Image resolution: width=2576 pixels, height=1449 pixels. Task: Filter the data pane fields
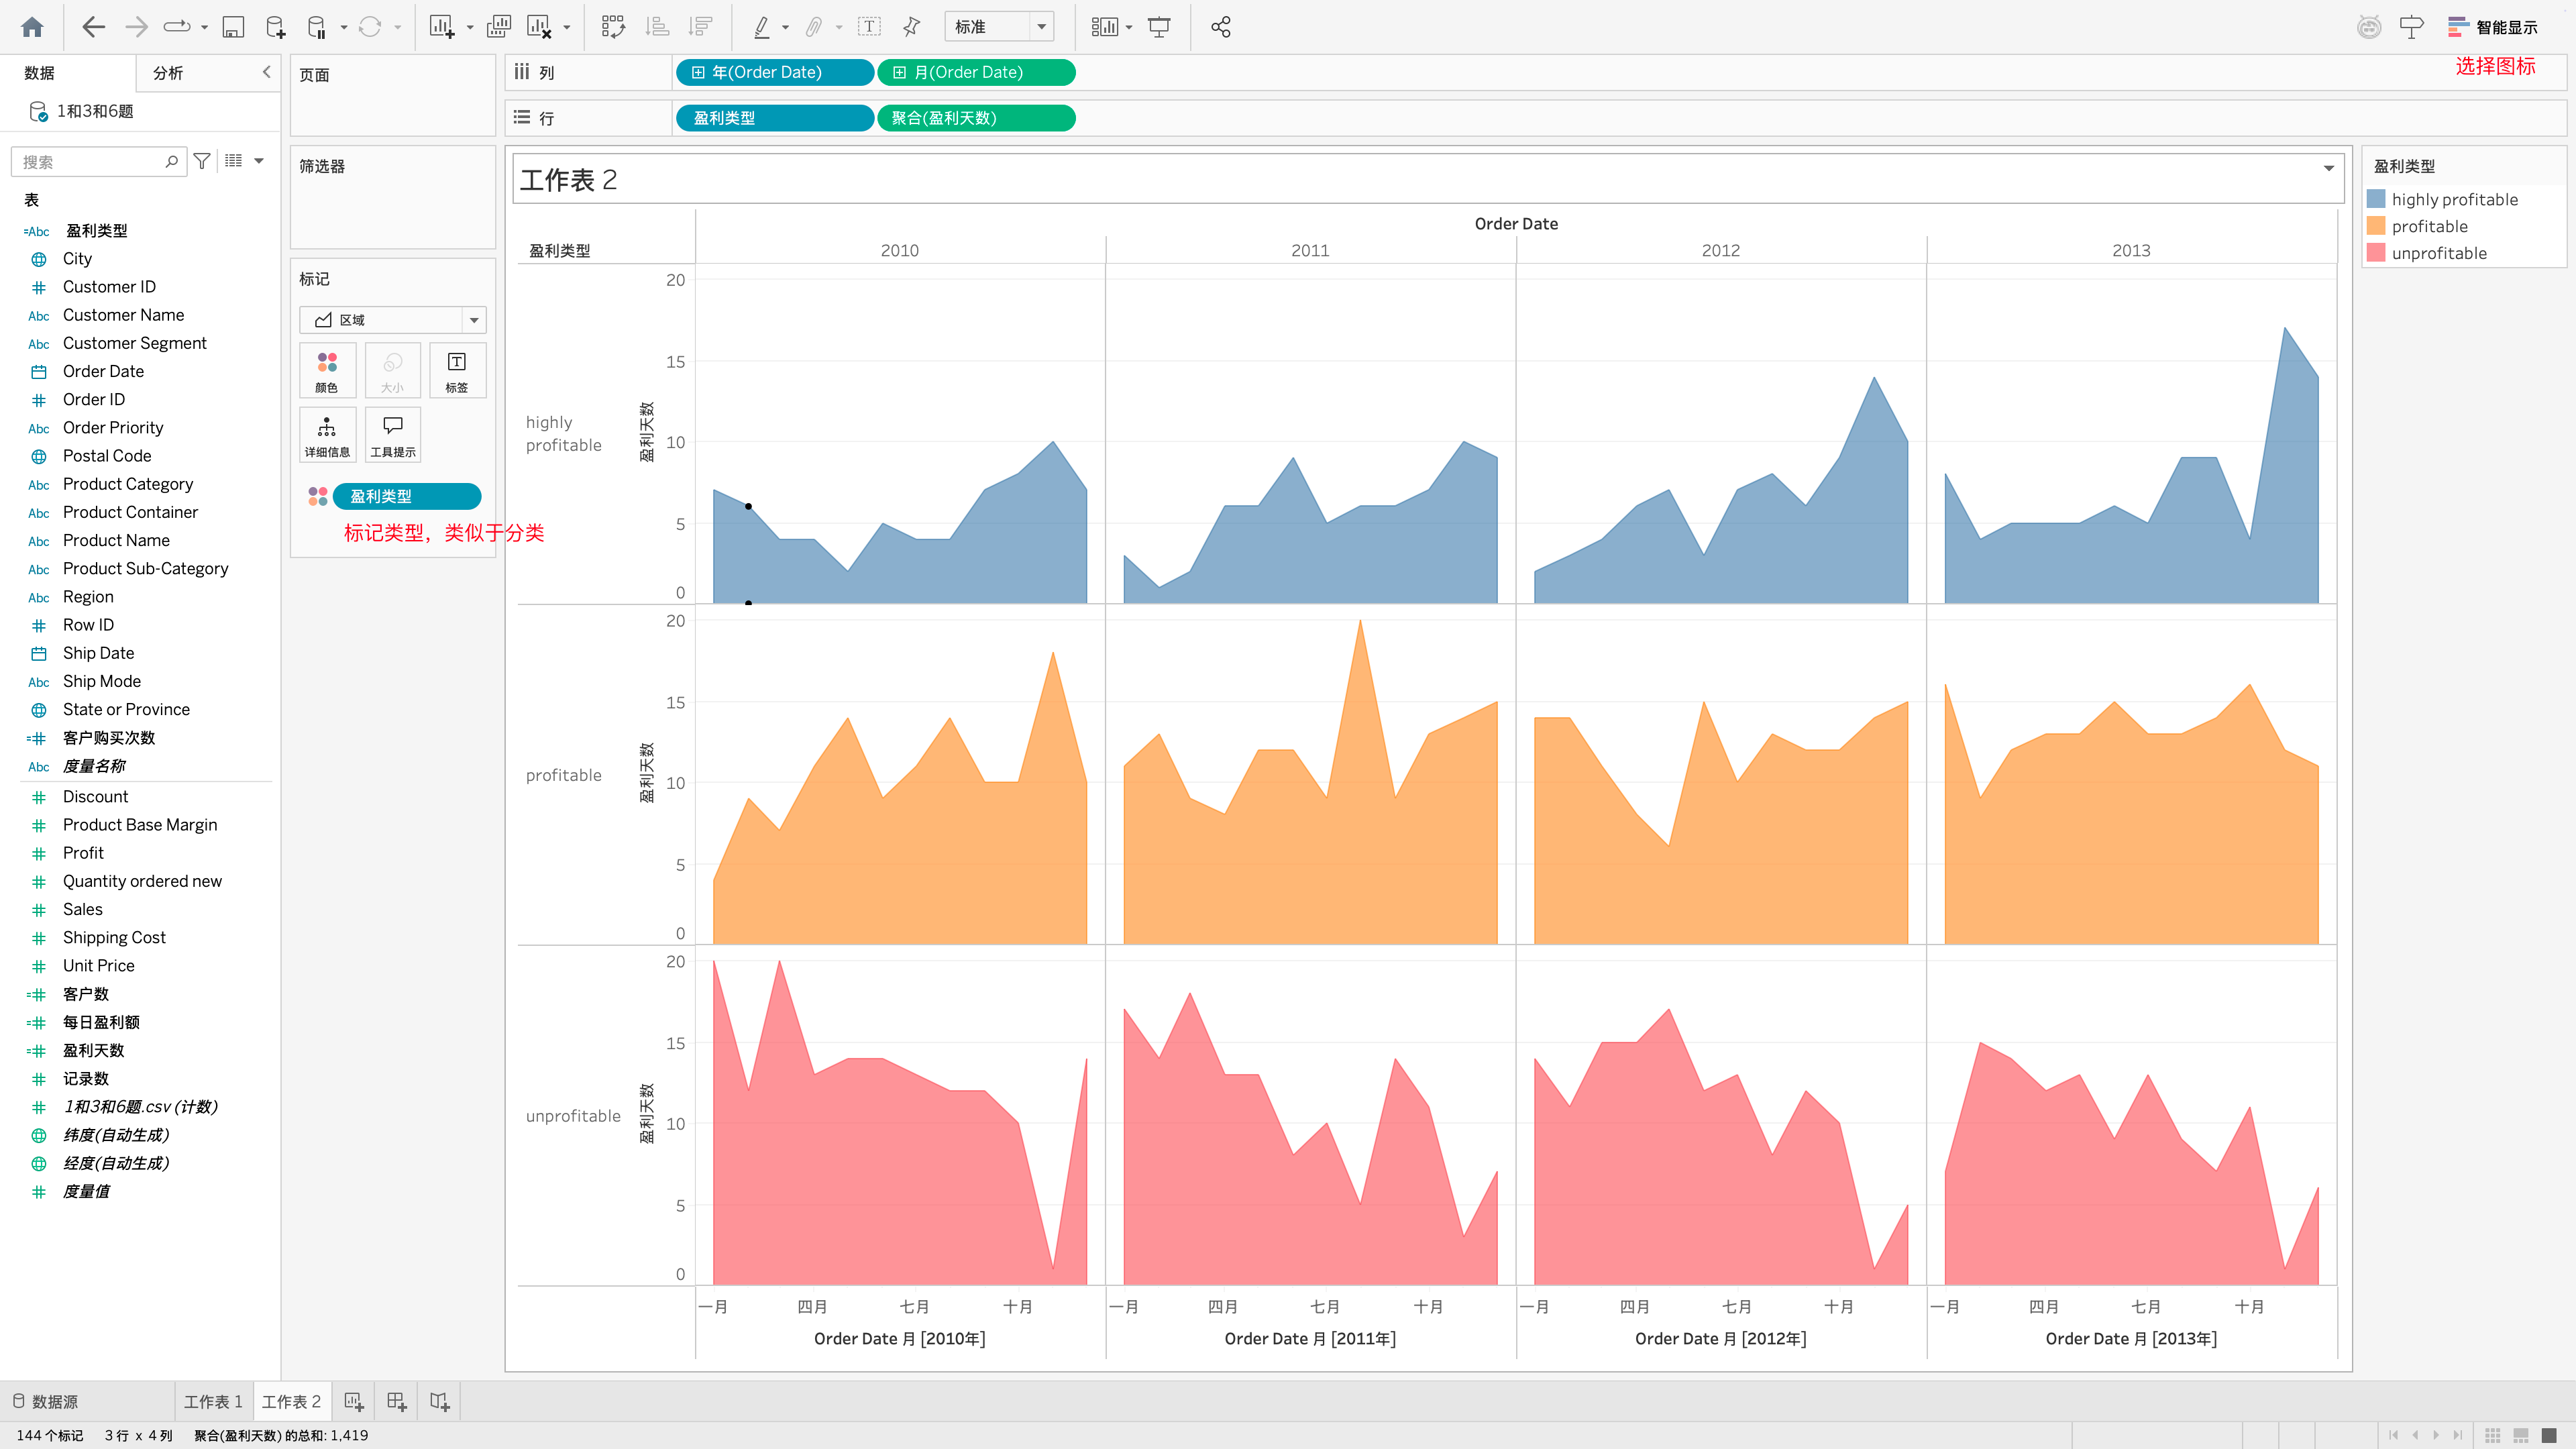[202, 161]
